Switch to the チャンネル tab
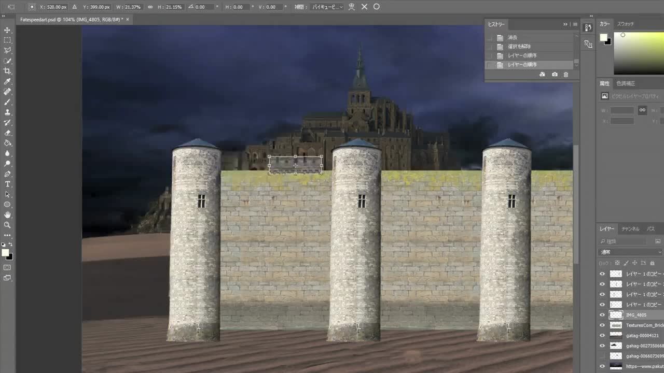664x373 pixels. (630, 228)
